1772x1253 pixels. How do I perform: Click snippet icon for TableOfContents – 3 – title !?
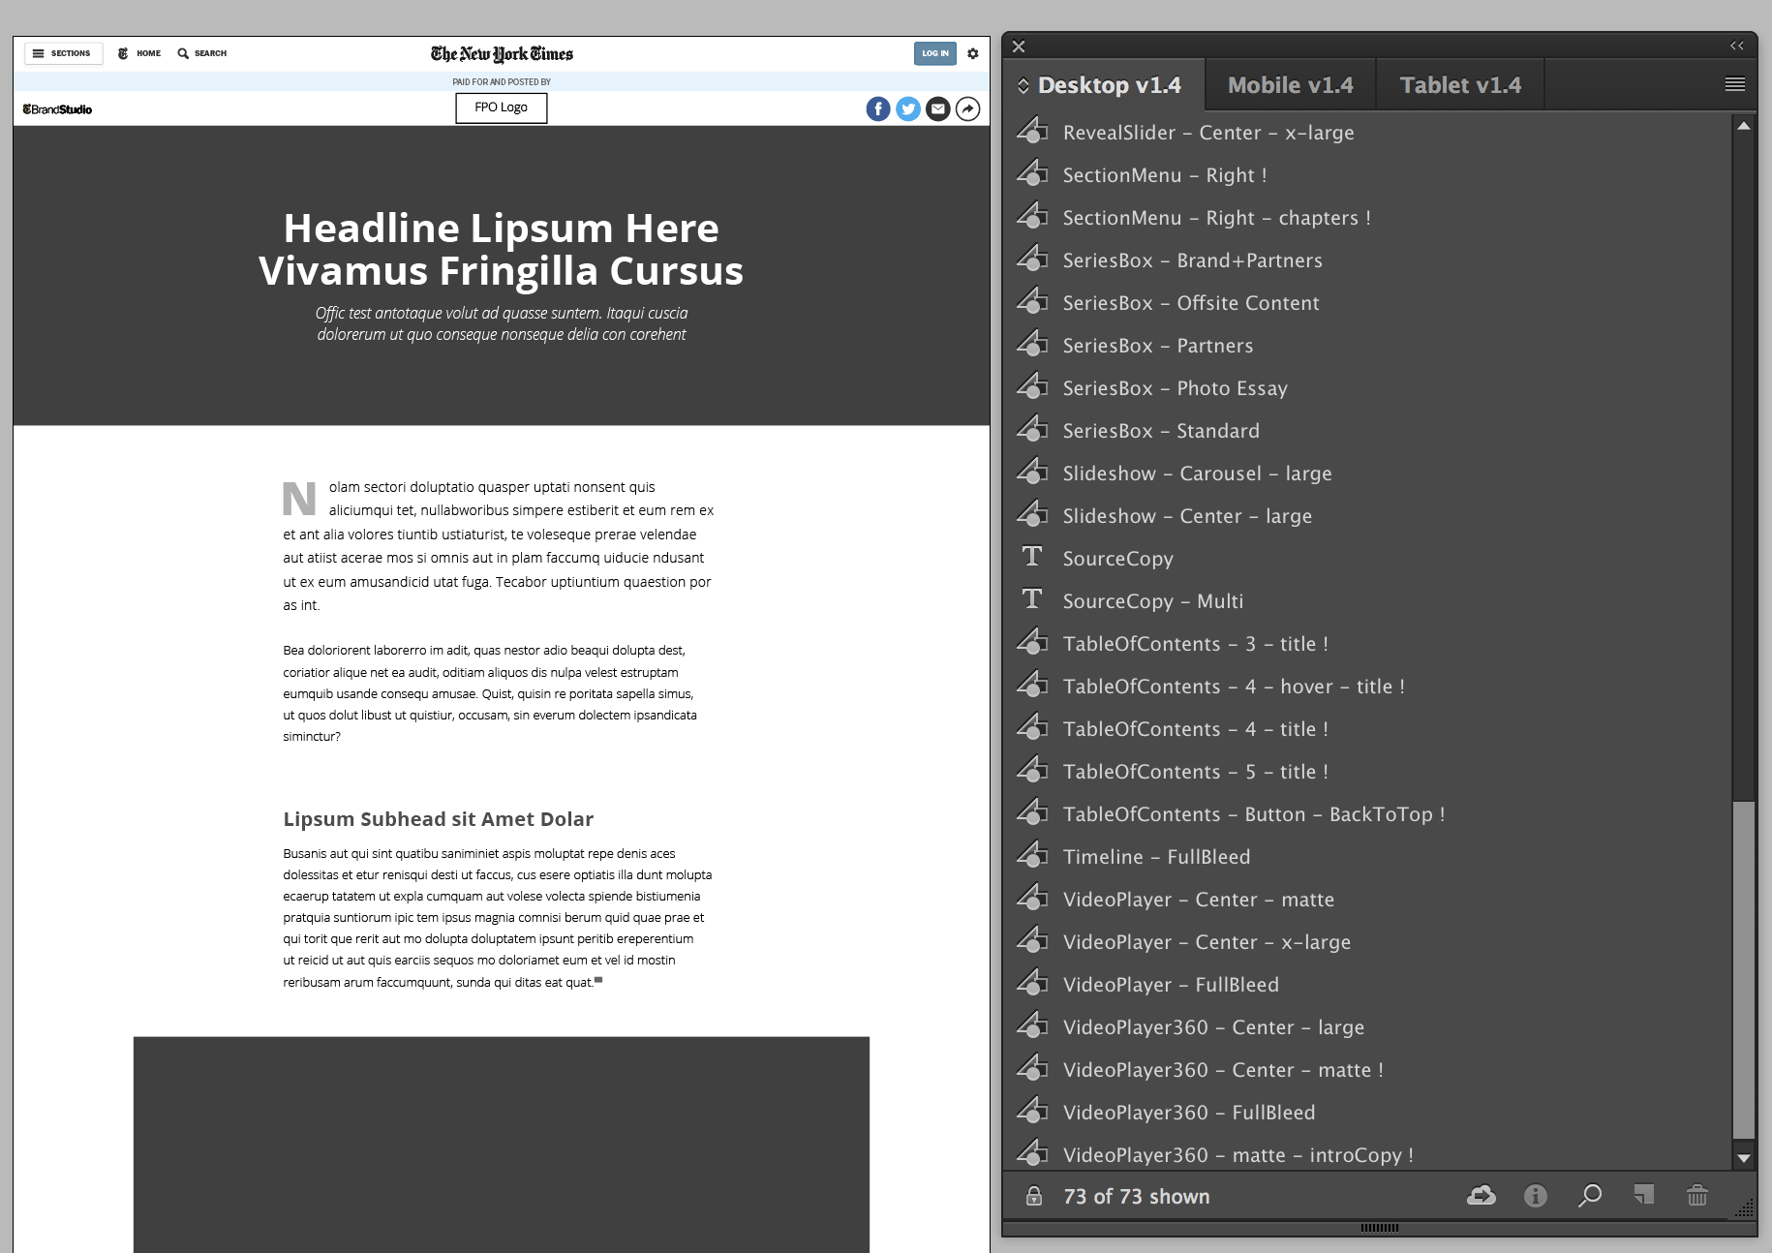point(1032,642)
